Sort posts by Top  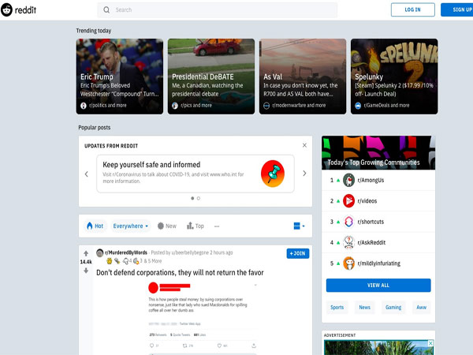point(195,226)
